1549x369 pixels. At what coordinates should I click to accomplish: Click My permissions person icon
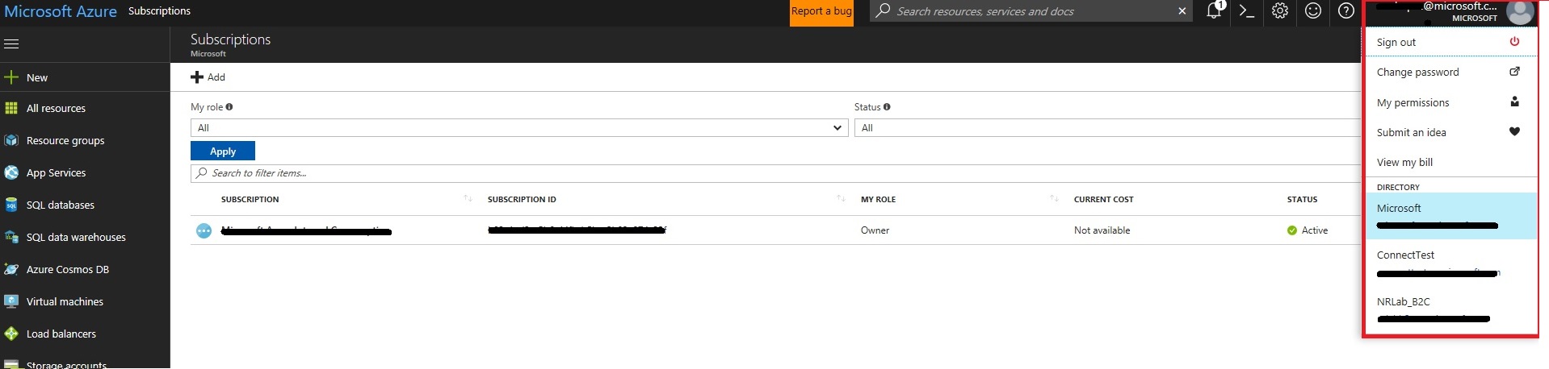coord(1514,102)
